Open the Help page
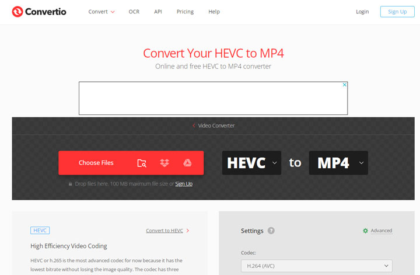The image size is (420, 275). click(x=214, y=12)
